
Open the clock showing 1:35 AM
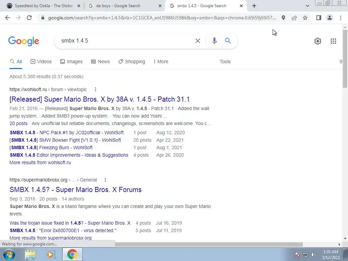point(331,255)
